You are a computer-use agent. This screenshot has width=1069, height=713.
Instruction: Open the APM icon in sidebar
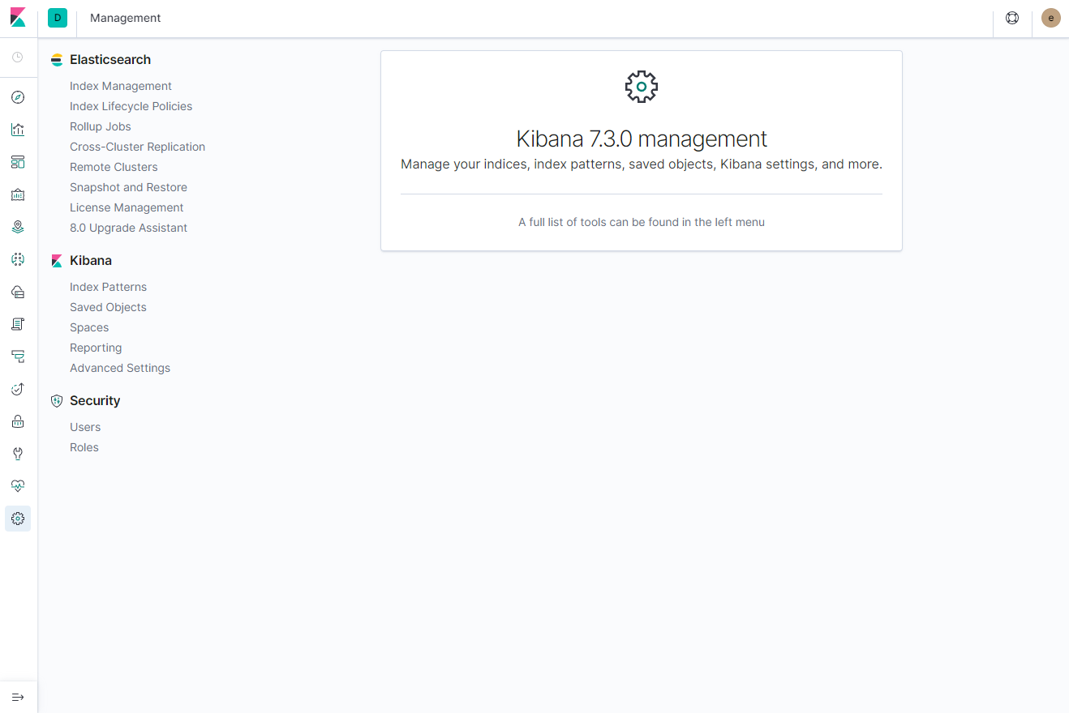18,356
